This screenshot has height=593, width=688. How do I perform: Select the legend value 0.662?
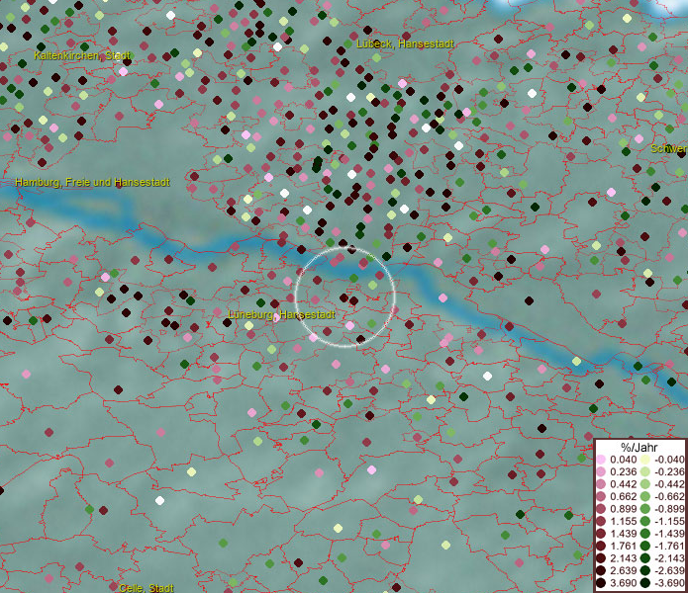(624, 497)
